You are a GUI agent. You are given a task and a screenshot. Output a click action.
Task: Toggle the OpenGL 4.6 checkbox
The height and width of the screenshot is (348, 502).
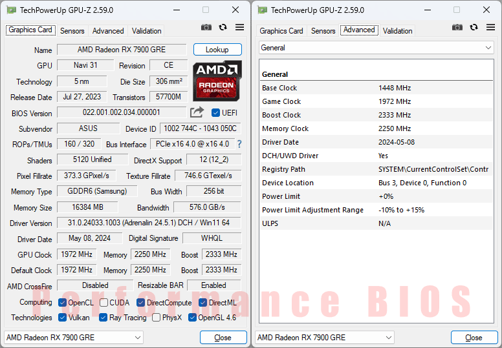click(192, 318)
